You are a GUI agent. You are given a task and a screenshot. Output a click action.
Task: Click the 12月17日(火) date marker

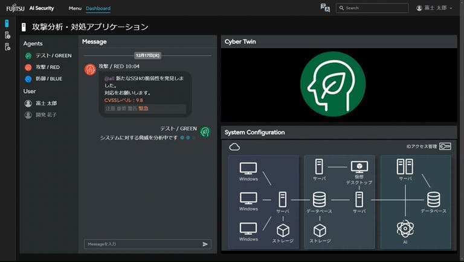(147, 55)
